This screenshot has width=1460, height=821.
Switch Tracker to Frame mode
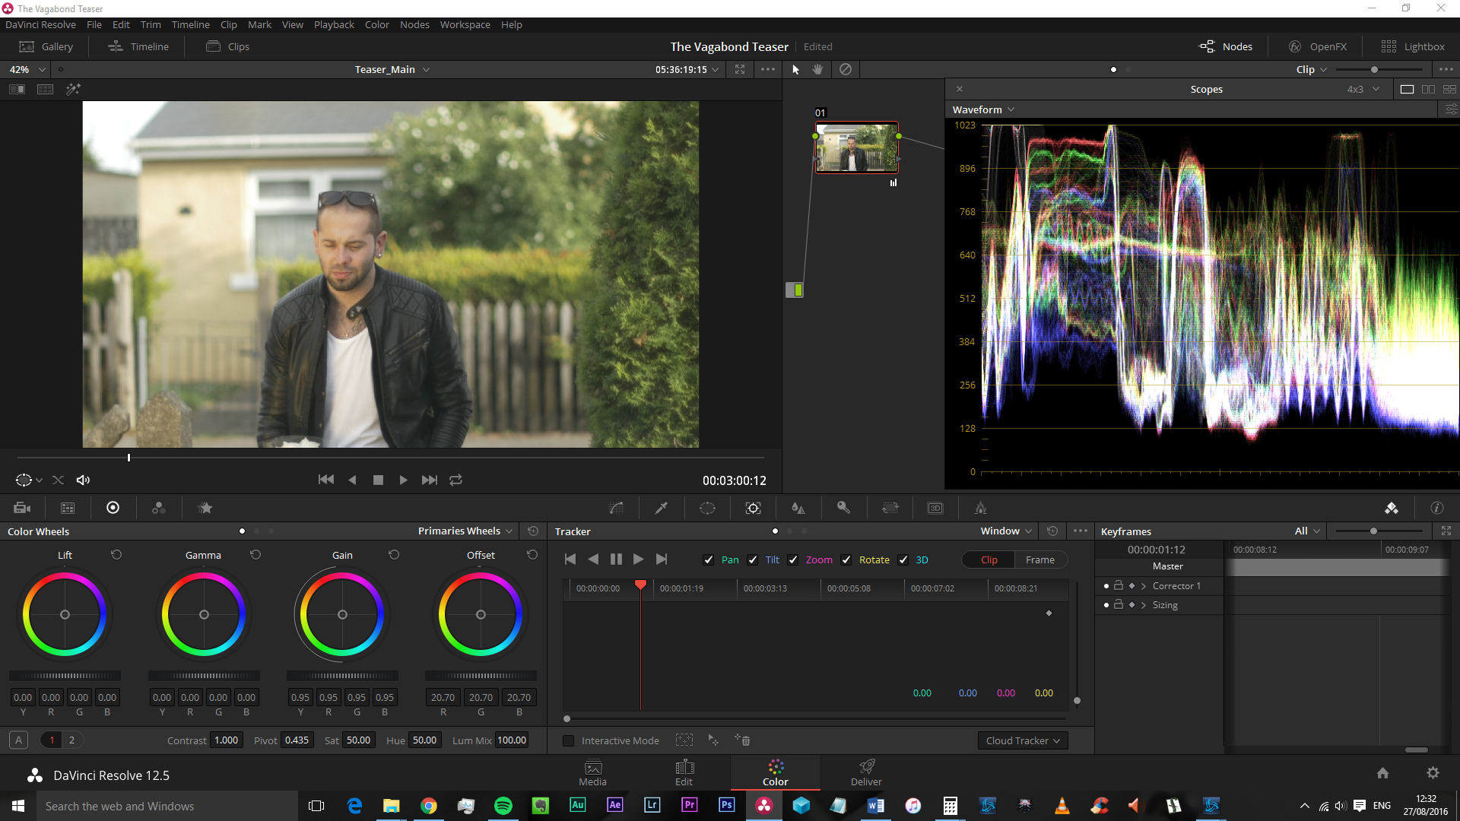(x=1039, y=559)
